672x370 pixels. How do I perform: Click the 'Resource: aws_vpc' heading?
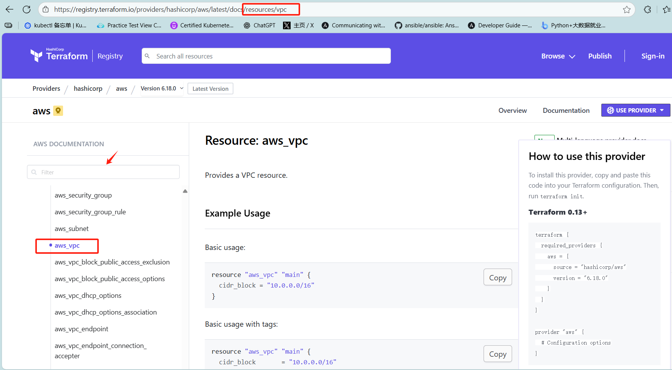pos(256,141)
